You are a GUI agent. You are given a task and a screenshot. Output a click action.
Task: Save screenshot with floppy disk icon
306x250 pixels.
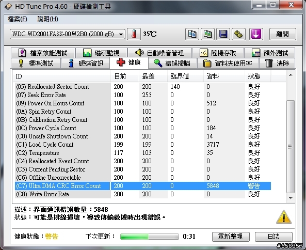pos(223,34)
